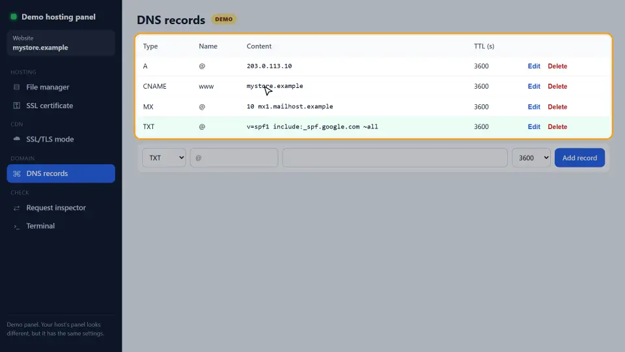
Task: Delete the TXT spf record
Action: pyautogui.click(x=557, y=126)
